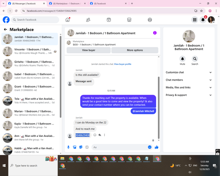Image resolution: width=220 pixels, height=176 pixels.
Task: Open Marian 1 Bedroom conversation
Action: [29, 113]
